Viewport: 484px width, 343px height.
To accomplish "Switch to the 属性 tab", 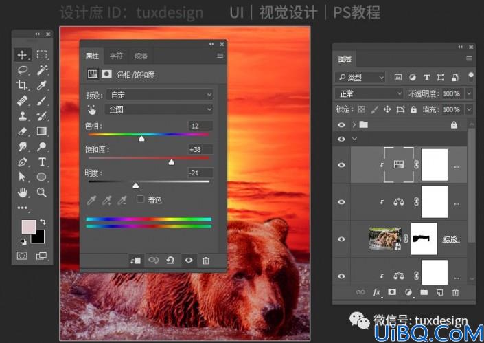I will tap(92, 56).
